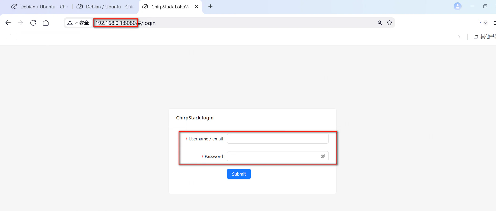Click the ChirpStack login heading
Viewport: 496px width, 211px height.
pyautogui.click(x=195, y=118)
